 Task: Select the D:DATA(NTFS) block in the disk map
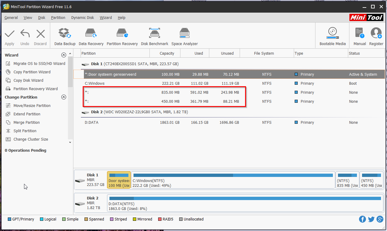(x=245, y=203)
